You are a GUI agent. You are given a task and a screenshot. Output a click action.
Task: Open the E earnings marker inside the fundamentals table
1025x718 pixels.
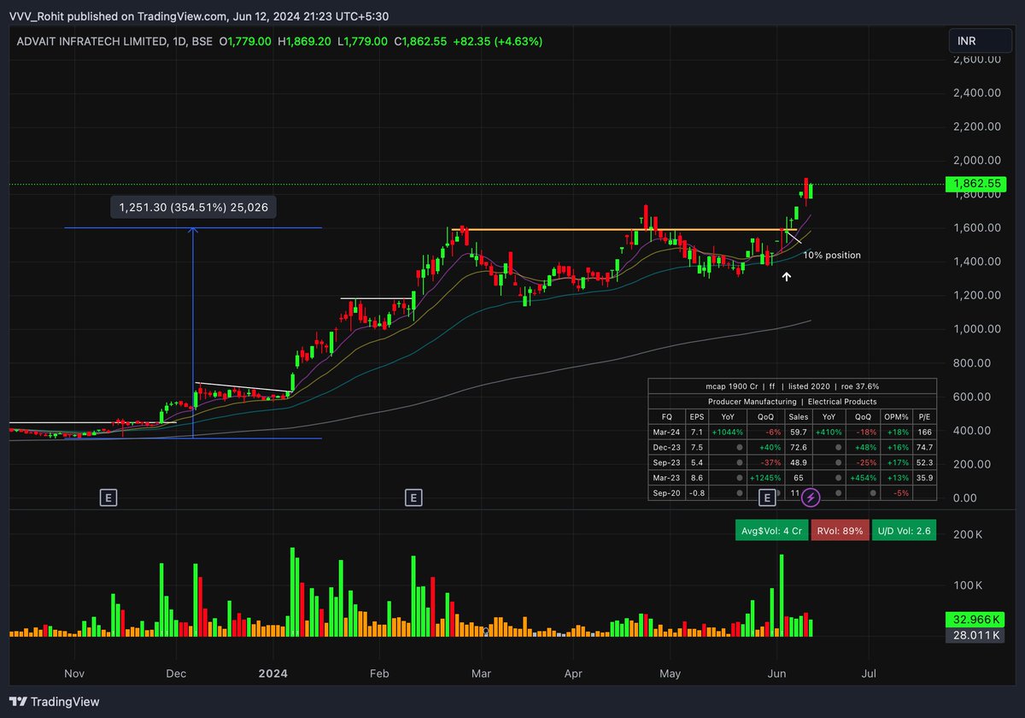click(x=767, y=497)
